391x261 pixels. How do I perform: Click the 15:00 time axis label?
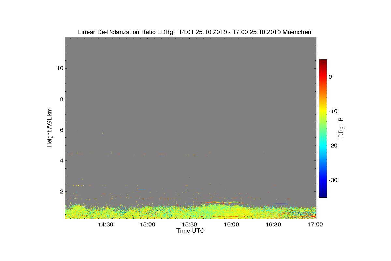tap(148, 225)
